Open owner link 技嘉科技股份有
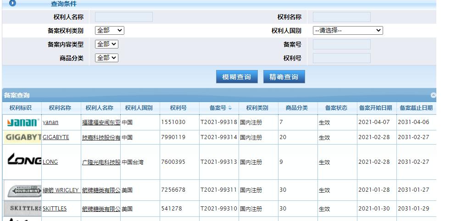The image size is (451, 221). pyautogui.click(x=101, y=137)
